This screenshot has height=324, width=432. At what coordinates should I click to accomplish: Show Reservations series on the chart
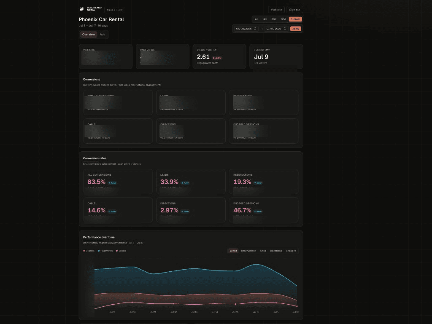248,251
